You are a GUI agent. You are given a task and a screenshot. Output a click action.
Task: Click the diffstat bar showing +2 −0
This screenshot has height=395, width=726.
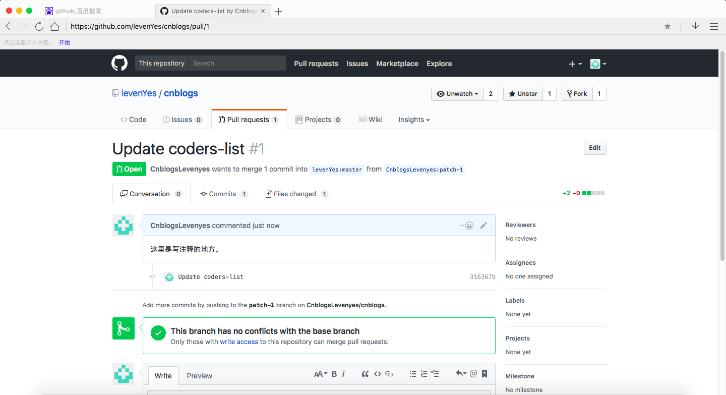[x=584, y=193]
